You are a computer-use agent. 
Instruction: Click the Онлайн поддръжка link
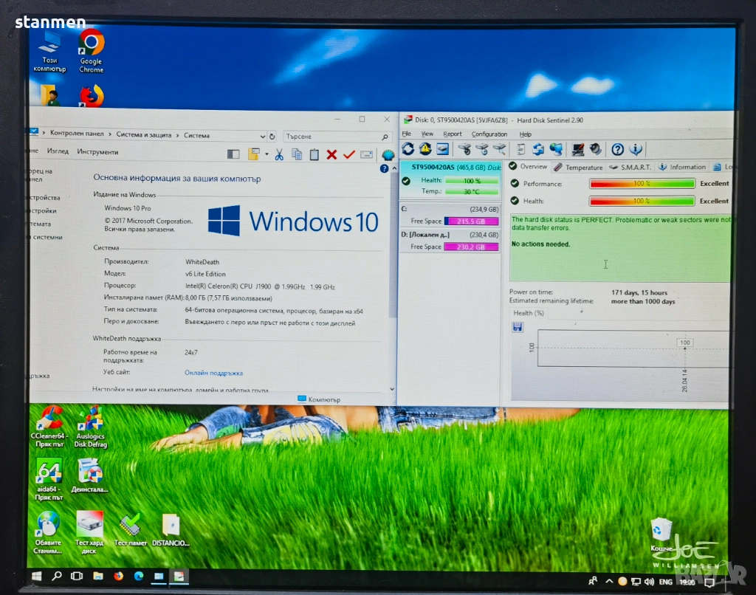pyautogui.click(x=213, y=373)
